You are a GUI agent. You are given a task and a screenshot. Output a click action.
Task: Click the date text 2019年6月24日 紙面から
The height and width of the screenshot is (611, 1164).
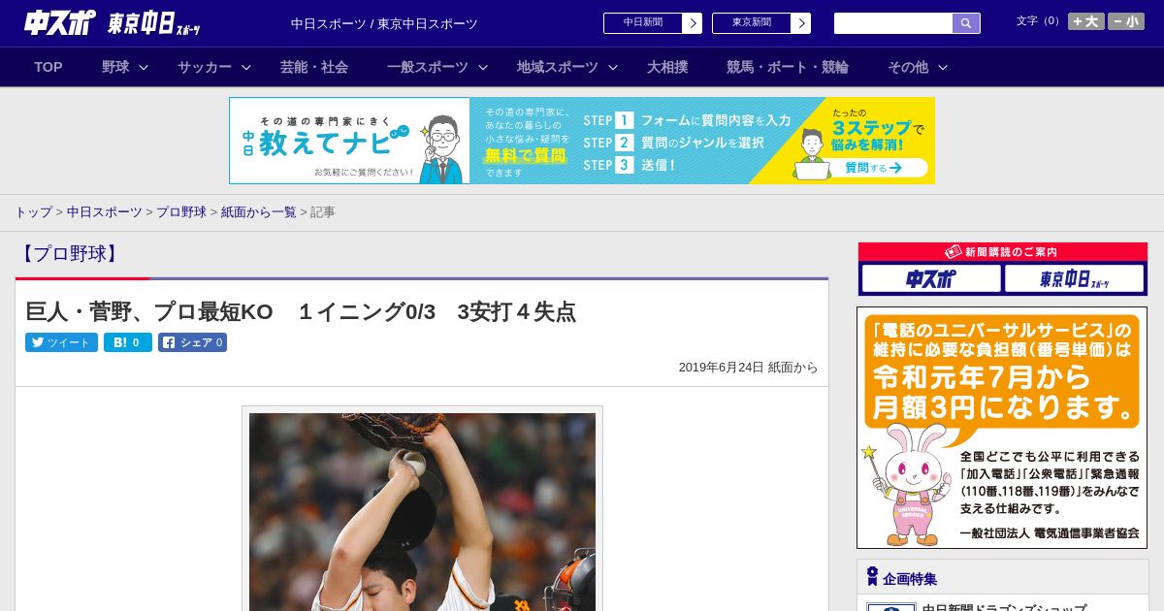(x=748, y=368)
